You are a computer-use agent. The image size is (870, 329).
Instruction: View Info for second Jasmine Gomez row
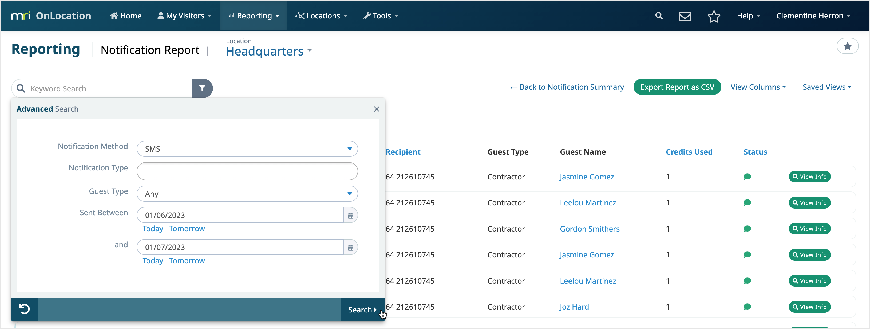click(809, 255)
